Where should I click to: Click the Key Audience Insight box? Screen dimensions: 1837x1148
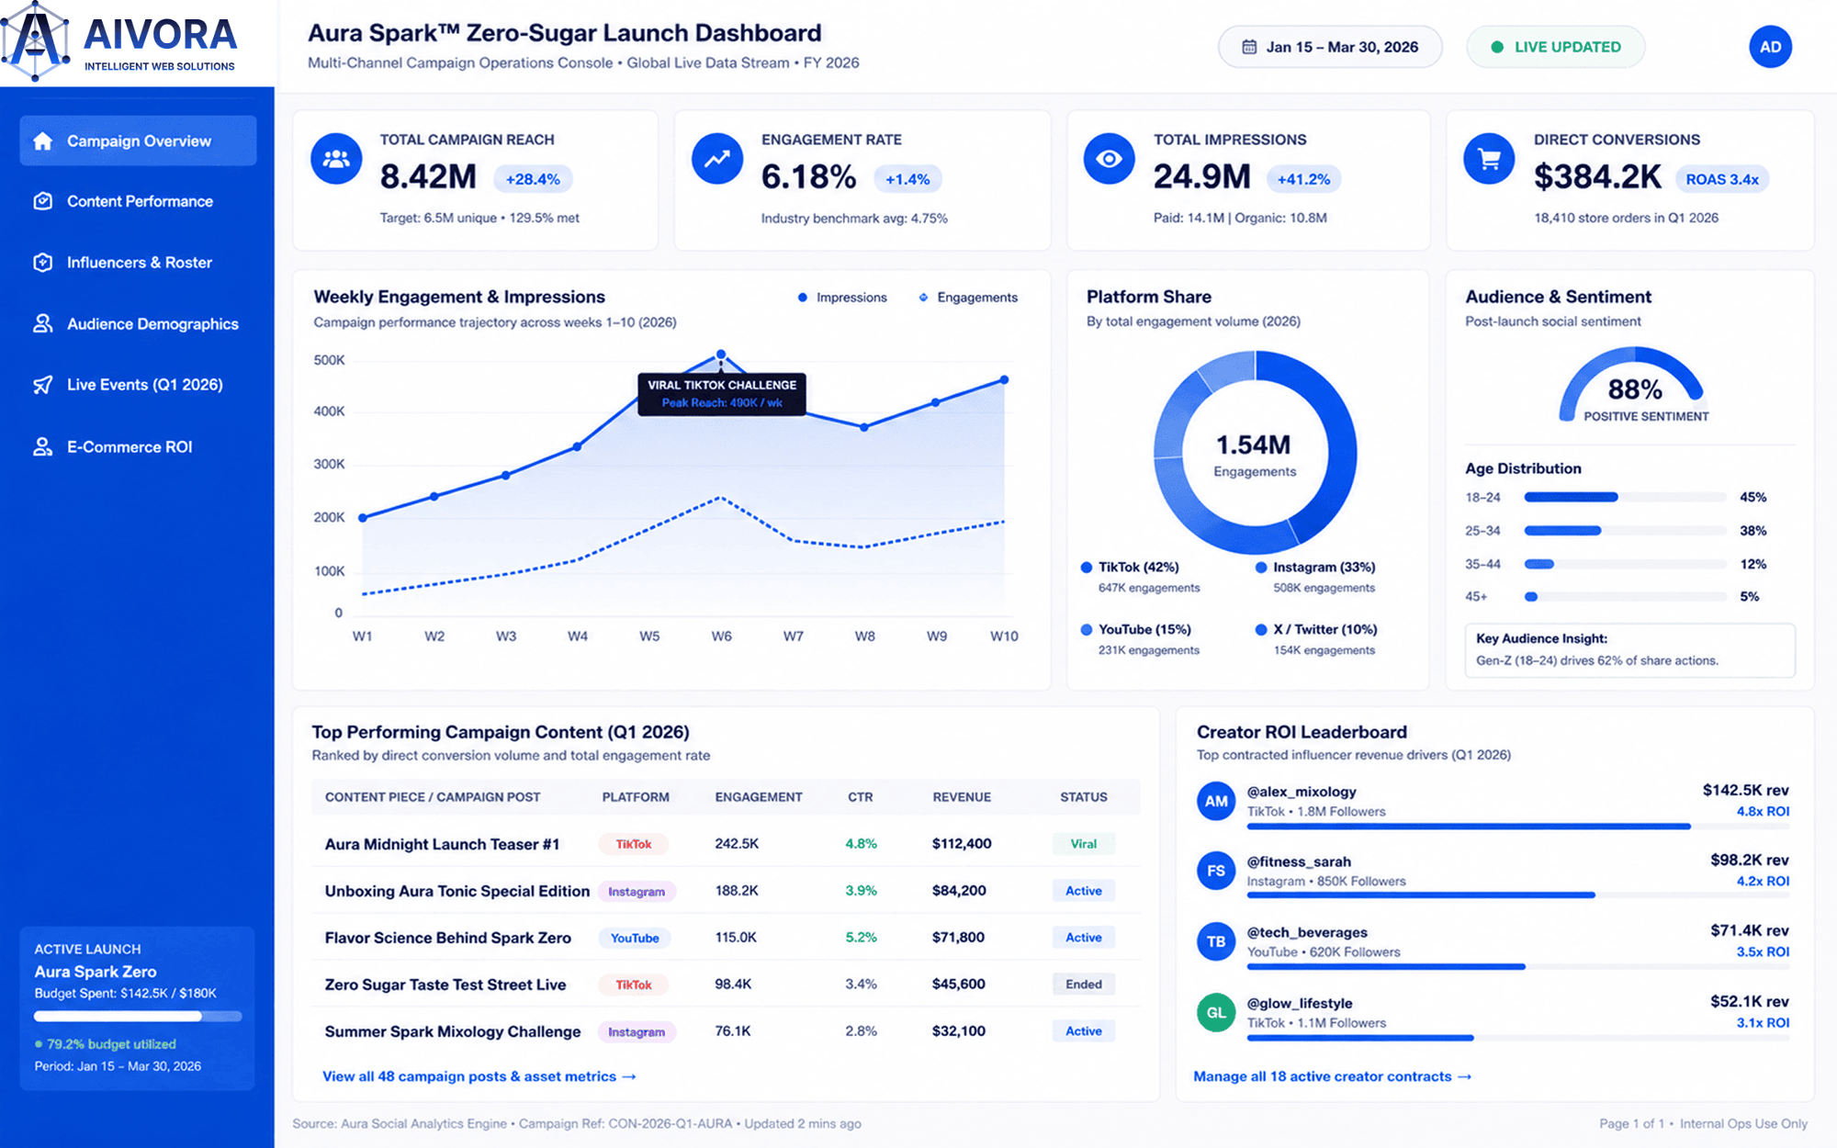click(1629, 650)
